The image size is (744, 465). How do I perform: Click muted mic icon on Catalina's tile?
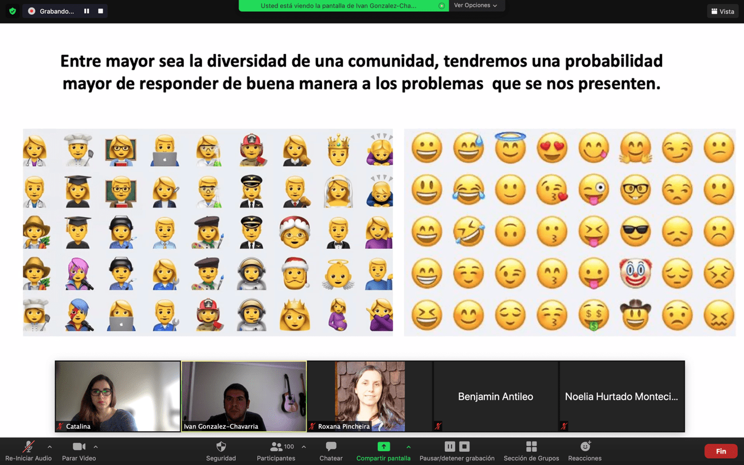coord(60,426)
